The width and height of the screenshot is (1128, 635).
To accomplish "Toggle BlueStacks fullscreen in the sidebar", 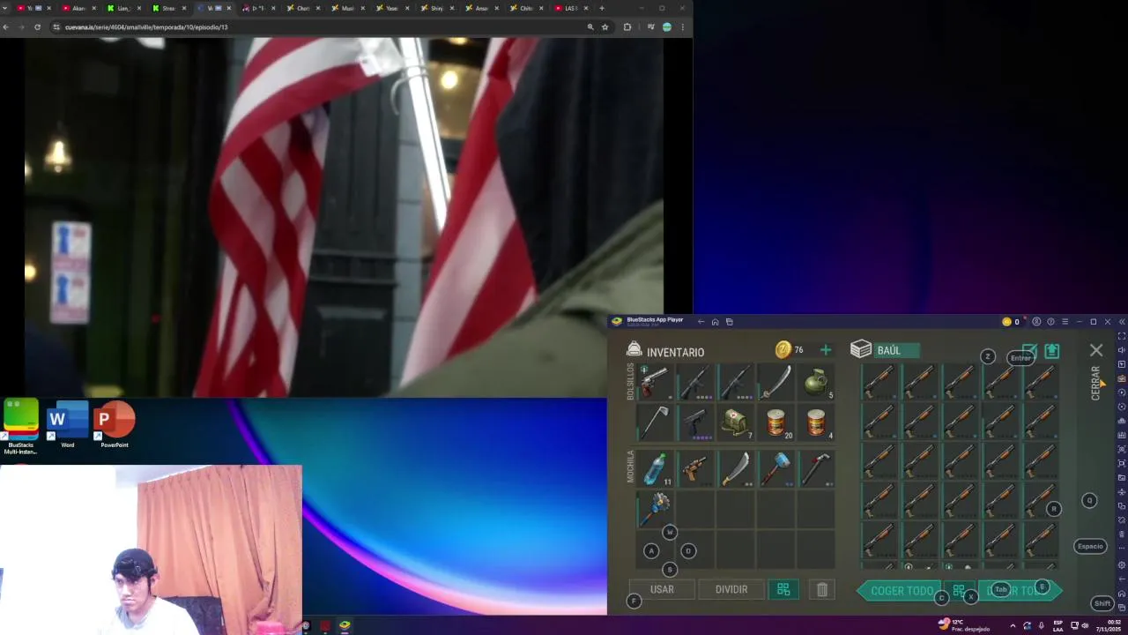I will 1121,336.
